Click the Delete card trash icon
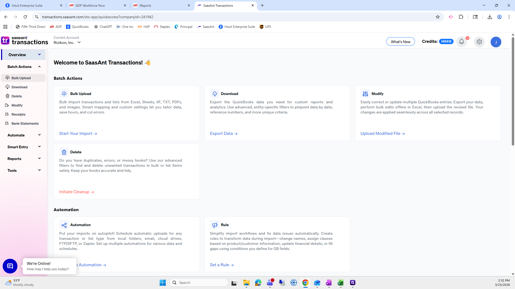This screenshot has width=515, height=289. 64,152
